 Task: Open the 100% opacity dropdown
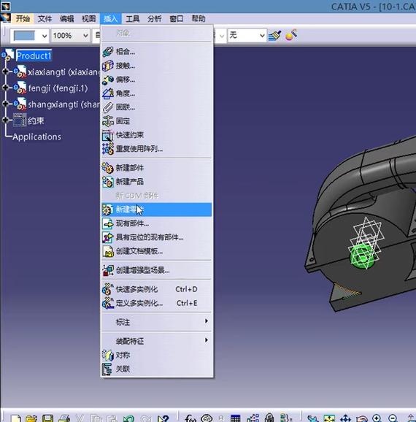[x=70, y=36]
